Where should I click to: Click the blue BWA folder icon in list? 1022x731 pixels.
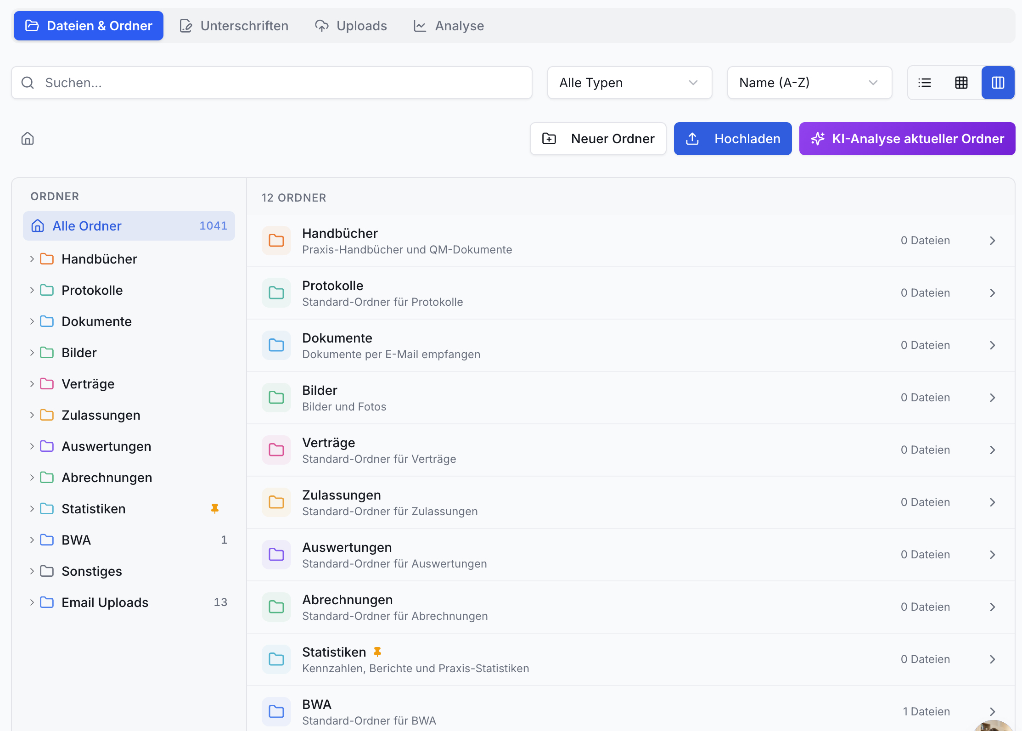coord(276,712)
